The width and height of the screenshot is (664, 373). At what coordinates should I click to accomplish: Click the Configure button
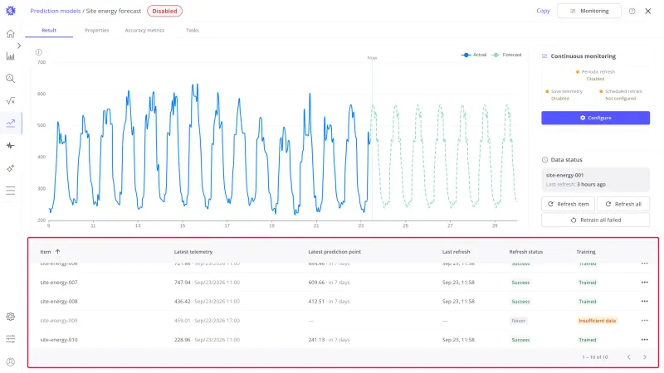tap(595, 118)
